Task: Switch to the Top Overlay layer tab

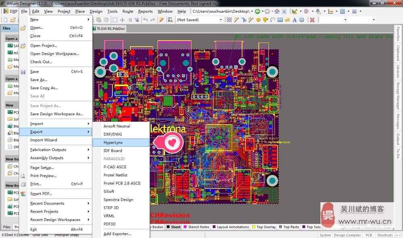Action: point(264,227)
